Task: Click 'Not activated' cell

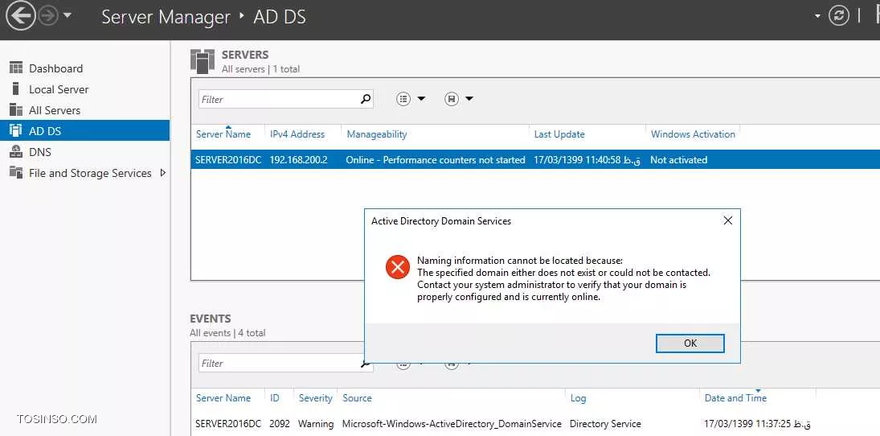Action: [x=678, y=160]
